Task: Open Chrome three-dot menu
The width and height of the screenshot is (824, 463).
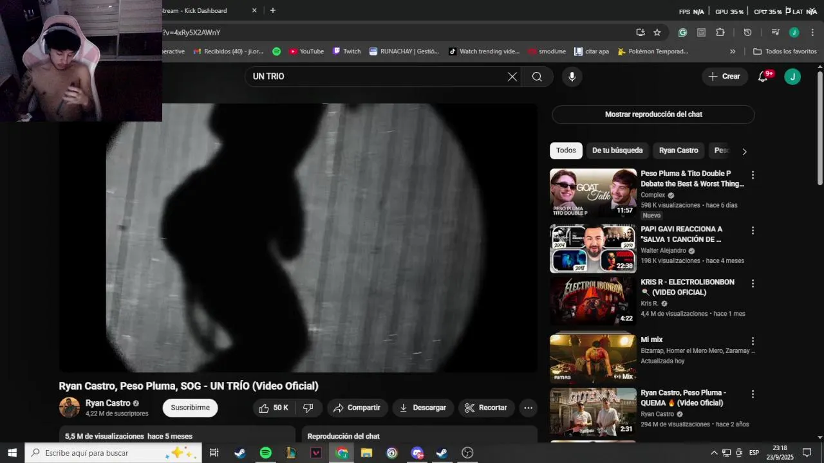Action: click(812, 32)
